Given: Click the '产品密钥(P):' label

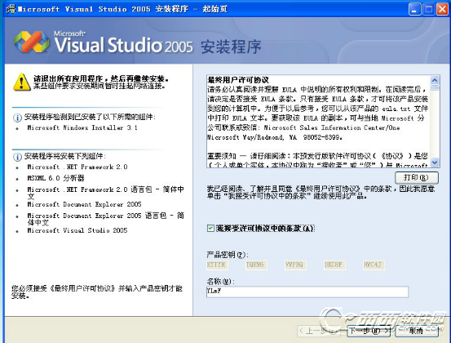Looking at the screenshot, I should 228,255.
